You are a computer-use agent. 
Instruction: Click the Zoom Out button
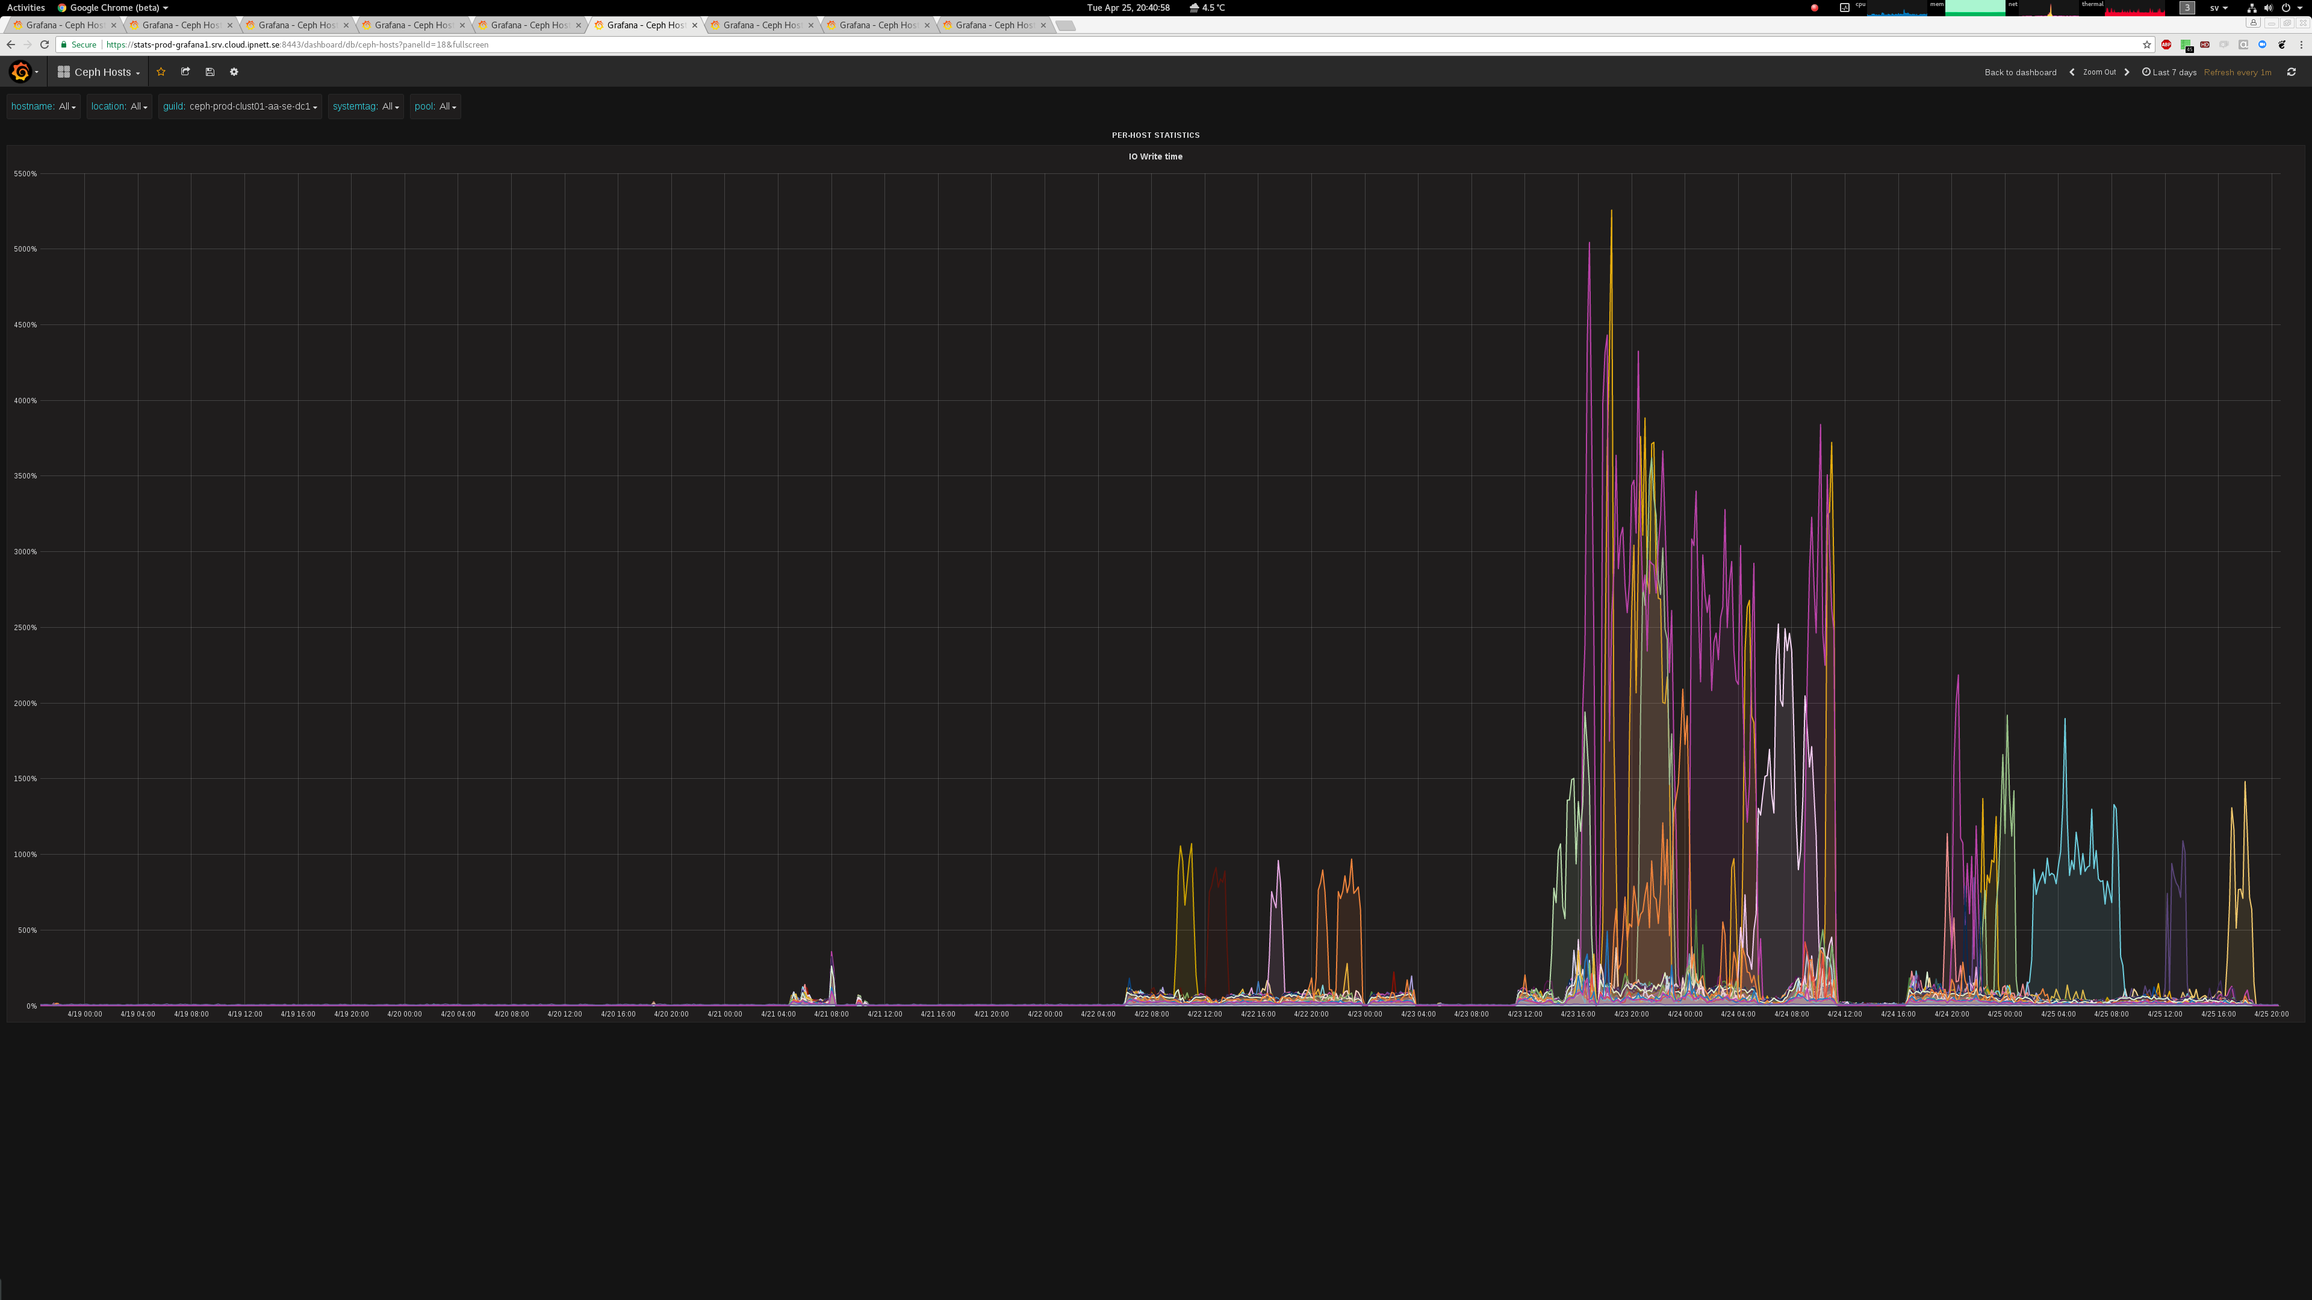pos(2099,72)
